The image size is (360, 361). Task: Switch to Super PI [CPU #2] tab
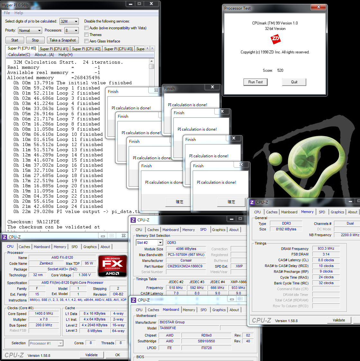tap(86, 49)
